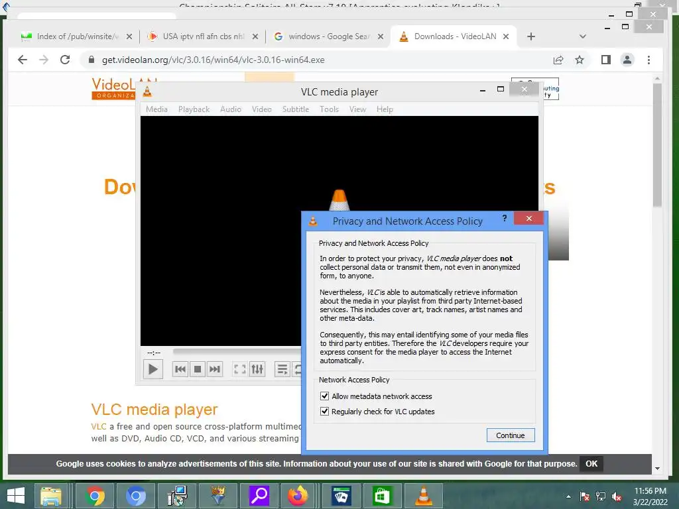The height and width of the screenshot is (509, 679).
Task: Click the VLC link in page description
Action: point(99,426)
